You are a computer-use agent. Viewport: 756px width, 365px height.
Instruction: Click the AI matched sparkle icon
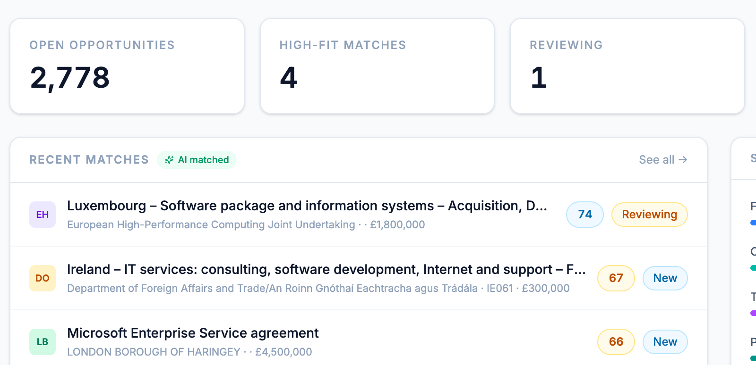pyautogui.click(x=169, y=160)
